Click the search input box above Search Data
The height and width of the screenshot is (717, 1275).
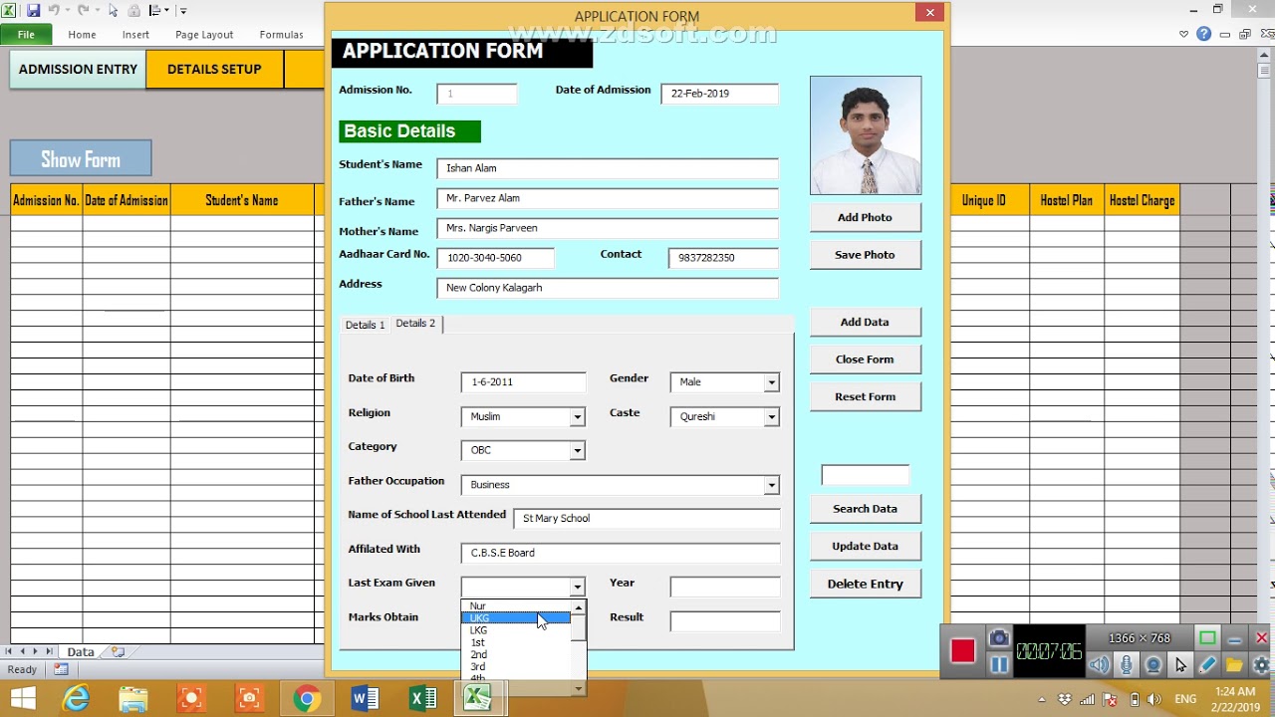tap(865, 475)
